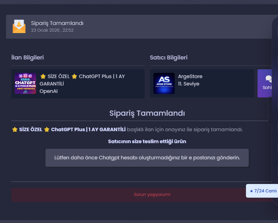278x223 pixels.
Task: Open the ArgeStore seller profile name
Action: tap(190, 76)
